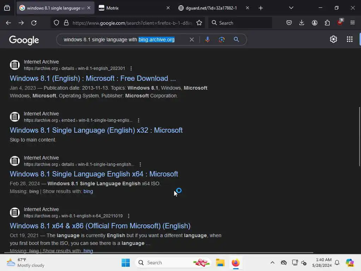This screenshot has width=361, height=271.
Task: Open a new tab with plus button
Action: pyautogui.click(x=261, y=8)
